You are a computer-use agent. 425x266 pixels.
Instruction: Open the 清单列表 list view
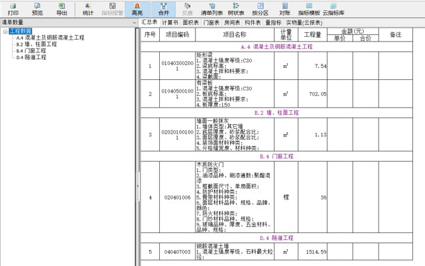[x=212, y=9]
